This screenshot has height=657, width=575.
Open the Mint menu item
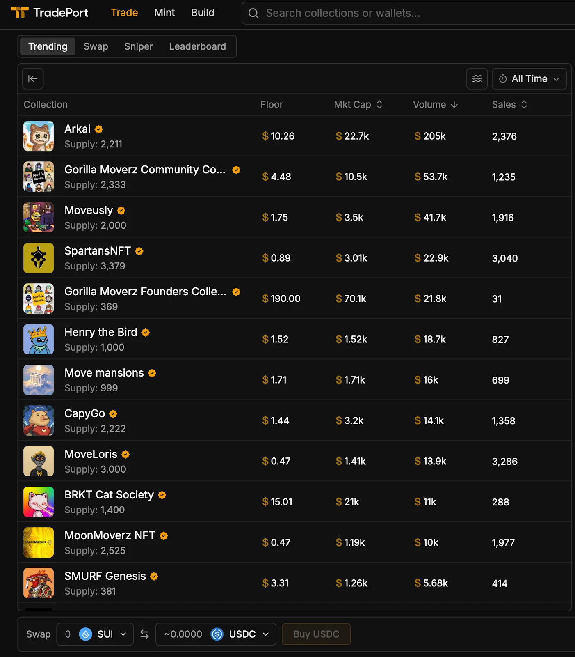(164, 13)
